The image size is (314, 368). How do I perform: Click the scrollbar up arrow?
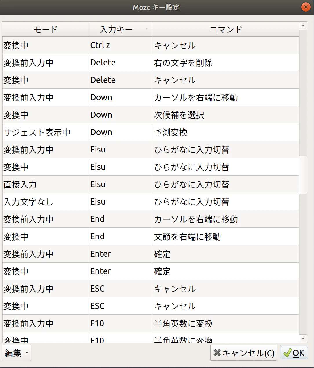pos(303,26)
